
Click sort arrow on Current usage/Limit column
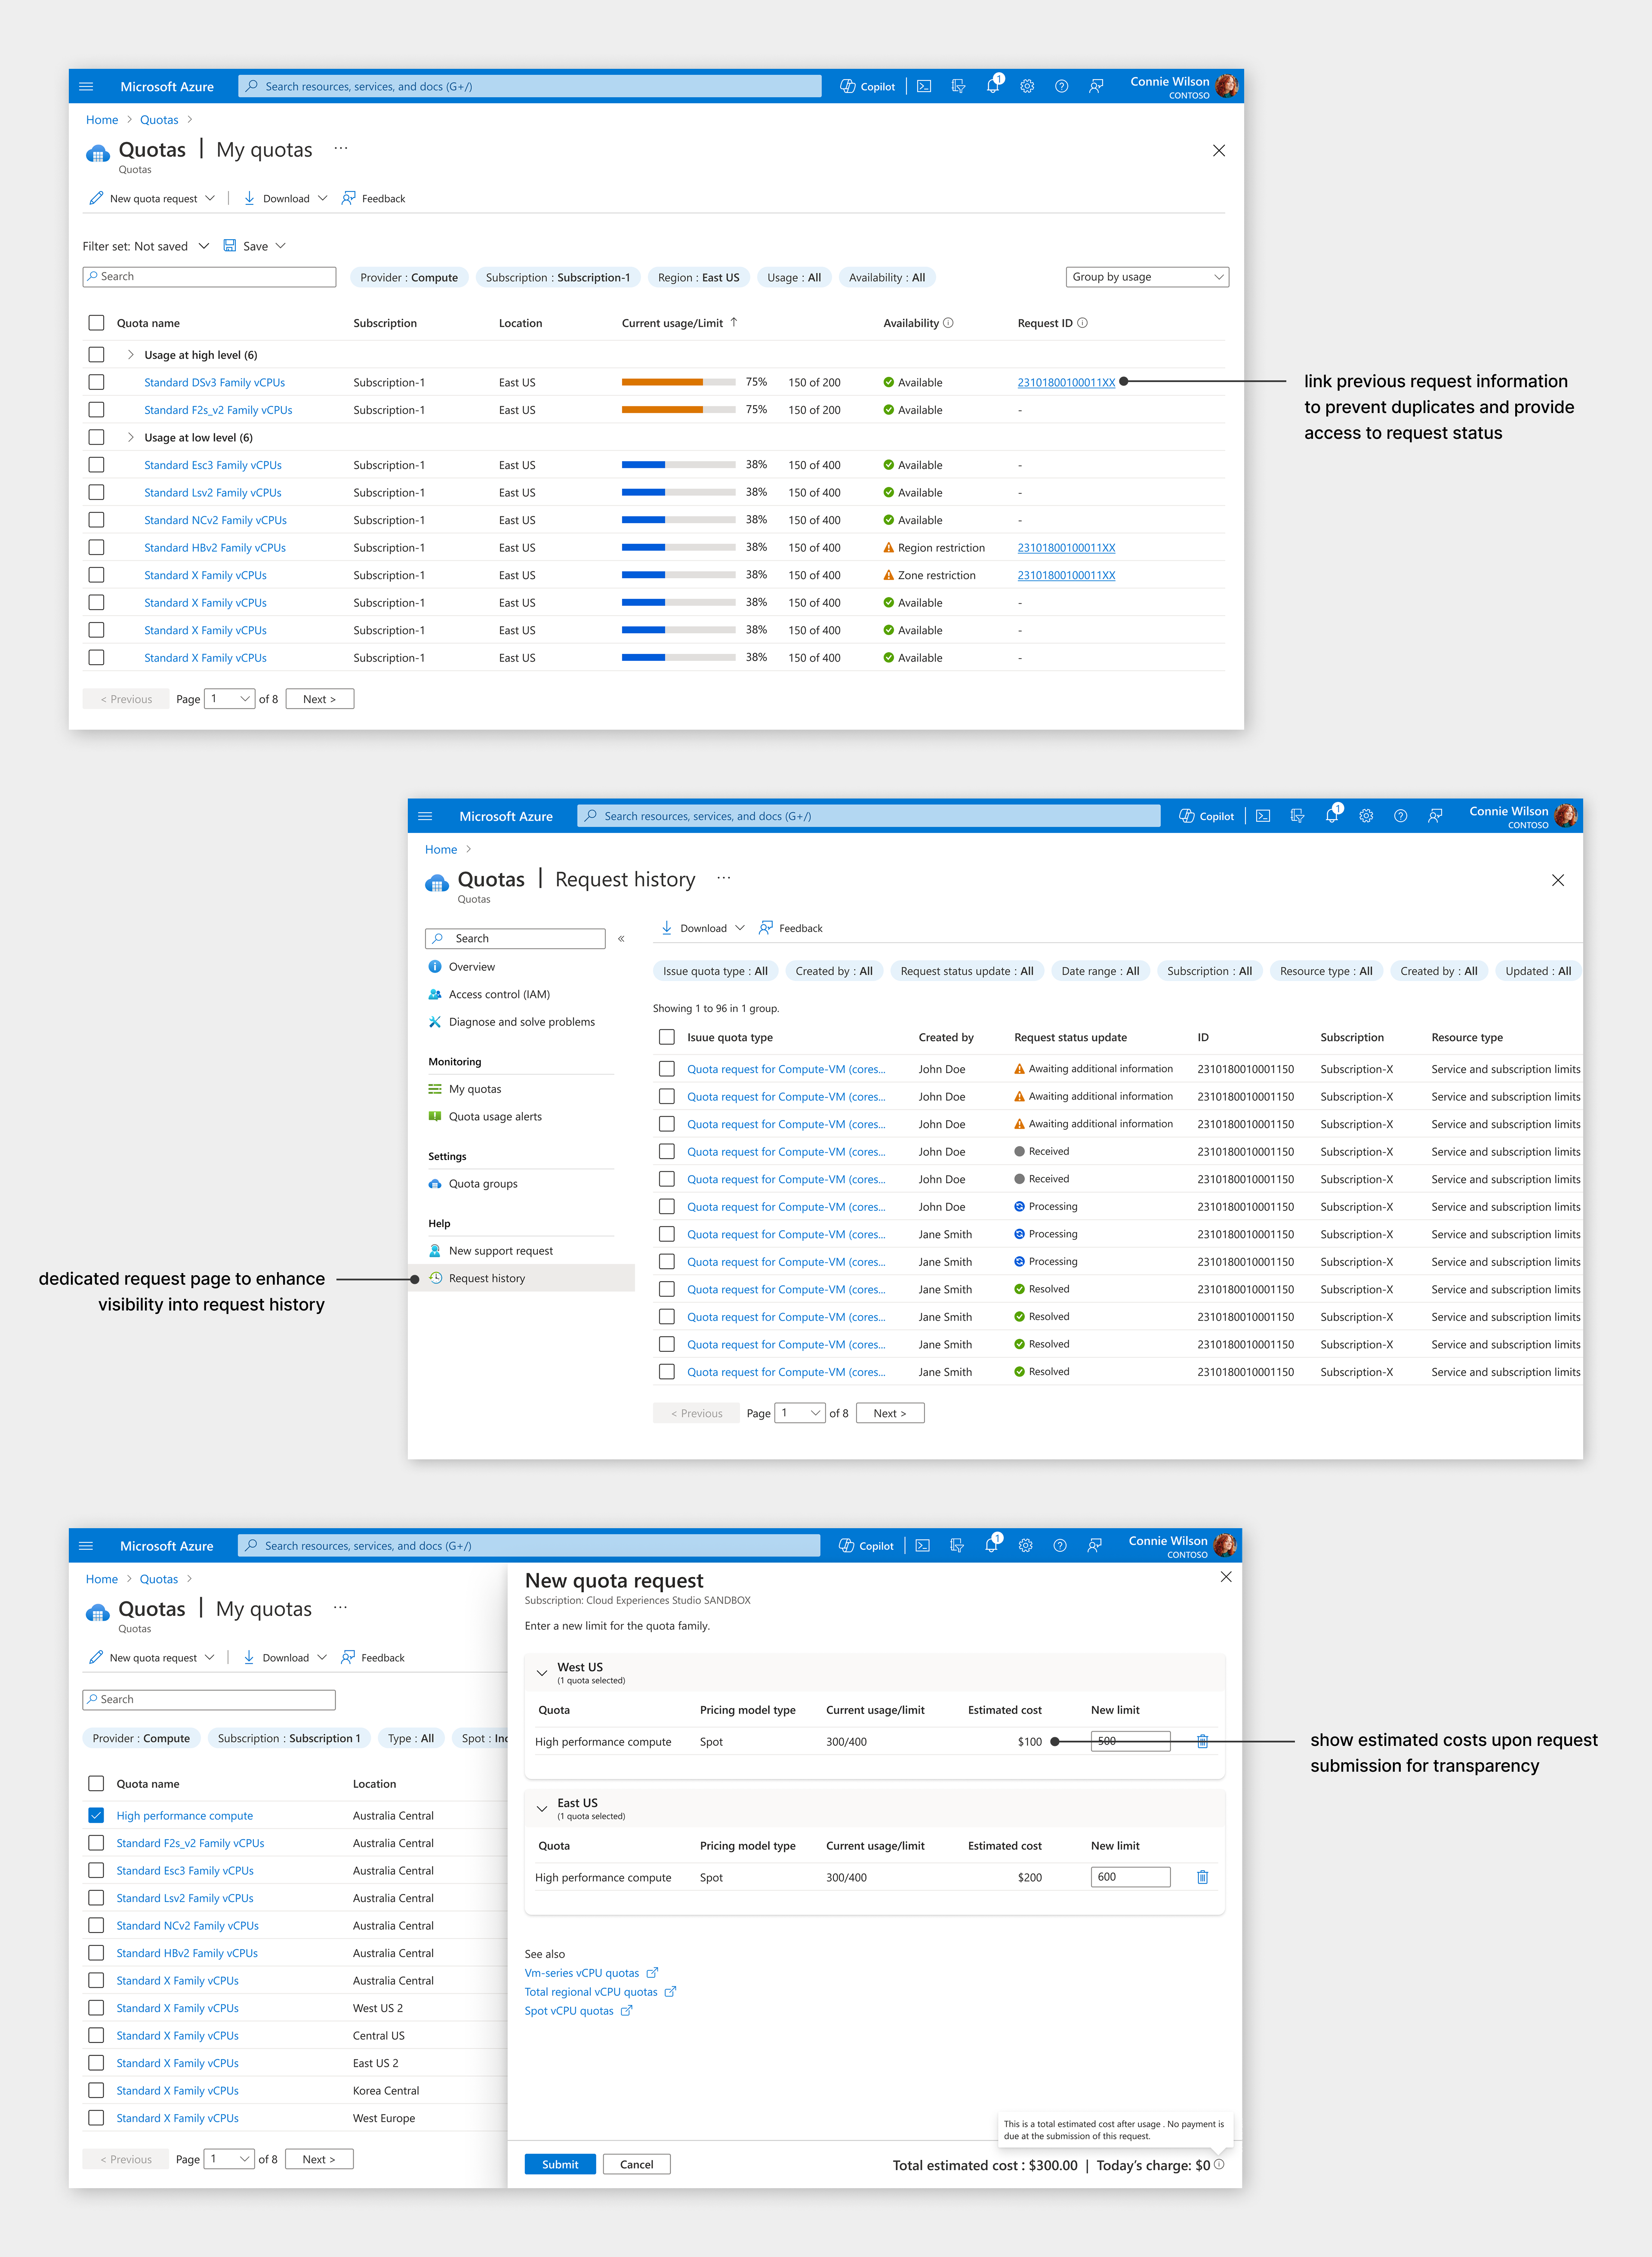[734, 322]
